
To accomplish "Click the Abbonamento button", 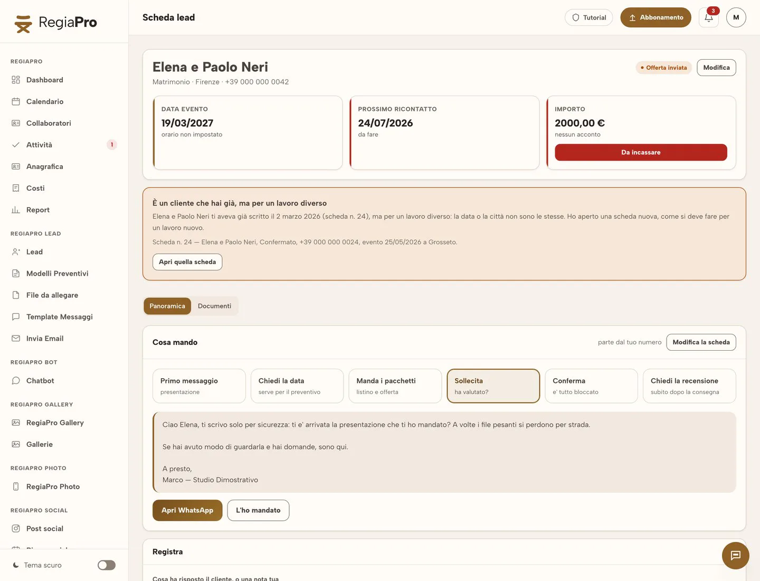I will 656,17.
